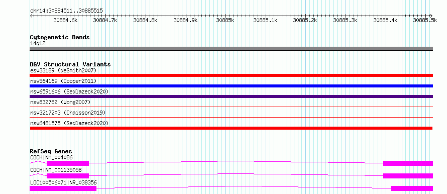This screenshot has height=194, width=447.
Task: Select the right exon of LOC100506071|NR_038356
Action: pyautogui.click(x=412, y=188)
